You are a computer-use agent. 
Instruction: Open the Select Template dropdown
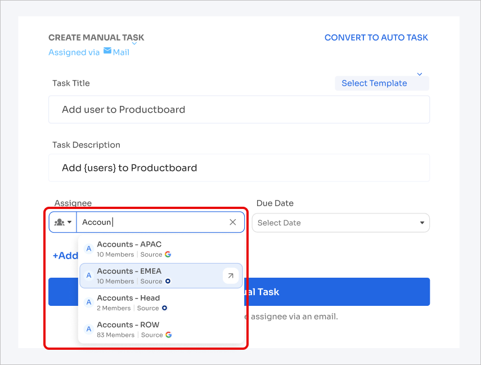pyautogui.click(x=381, y=83)
